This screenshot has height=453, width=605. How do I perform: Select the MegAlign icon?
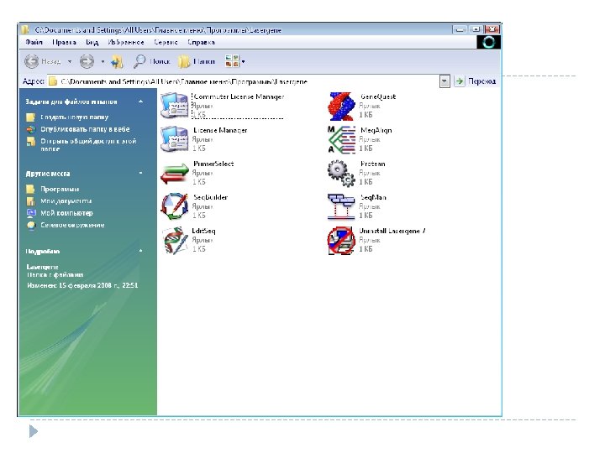[x=341, y=139]
